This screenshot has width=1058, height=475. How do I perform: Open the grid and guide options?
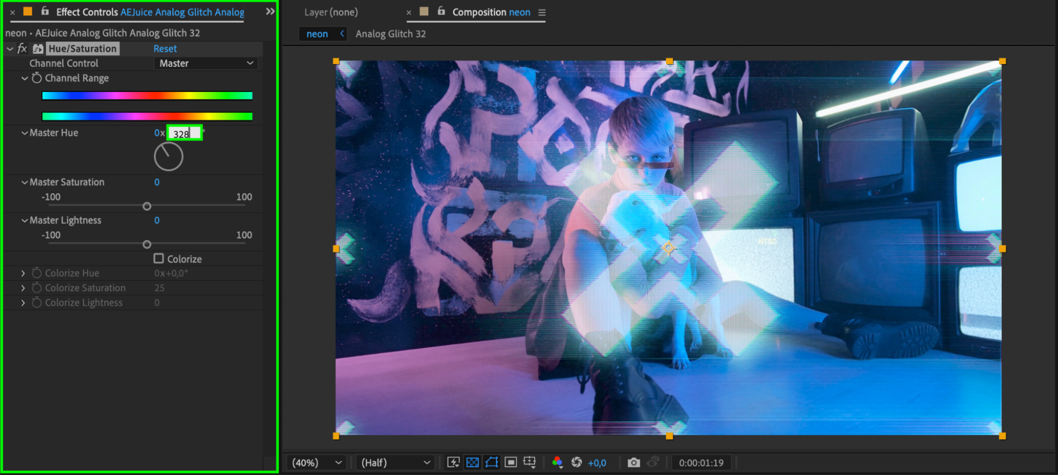point(530,463)
